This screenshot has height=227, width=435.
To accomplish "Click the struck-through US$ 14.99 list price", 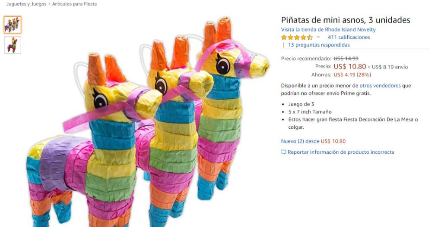I will [346, 59].
